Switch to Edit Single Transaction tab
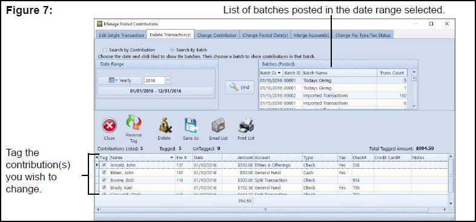 (x=121, y=35)
